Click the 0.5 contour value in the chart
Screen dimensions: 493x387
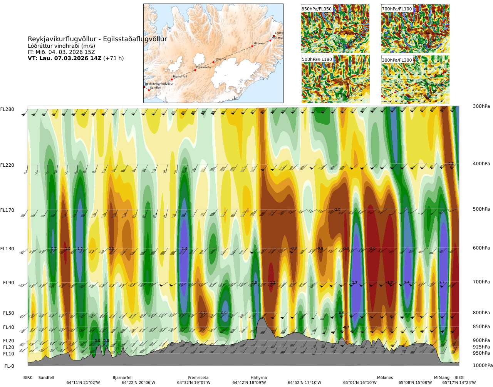click(342, 313)
